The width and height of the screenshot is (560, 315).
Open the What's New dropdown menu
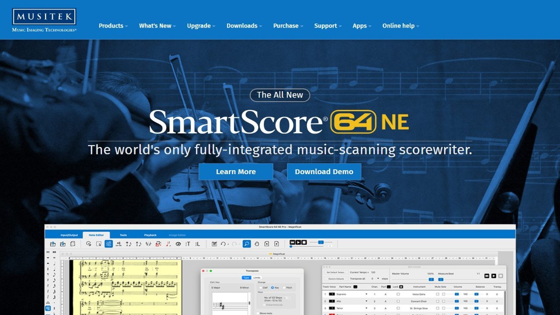157,26
